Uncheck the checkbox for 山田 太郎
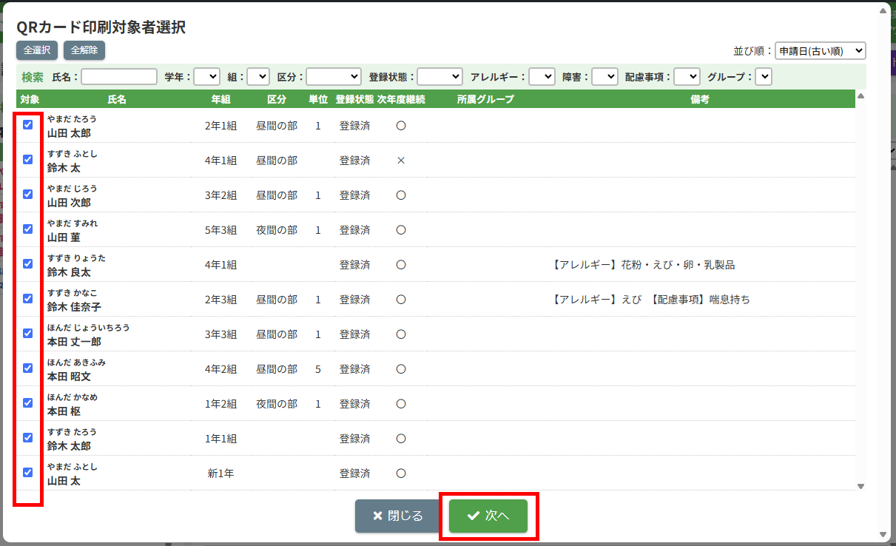 pos(28,125)
